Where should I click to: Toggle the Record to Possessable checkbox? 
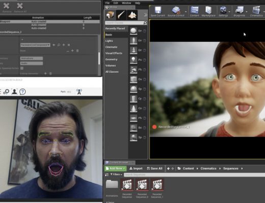tap(22, 68)
